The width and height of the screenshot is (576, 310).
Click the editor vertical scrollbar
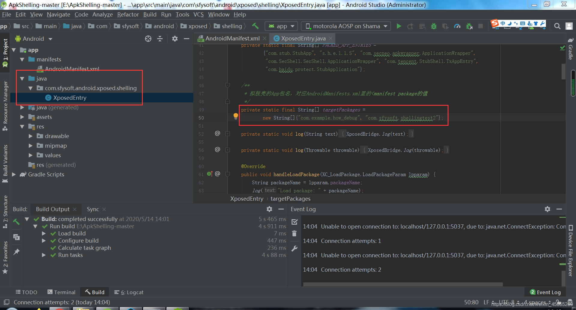click(563, 72)
